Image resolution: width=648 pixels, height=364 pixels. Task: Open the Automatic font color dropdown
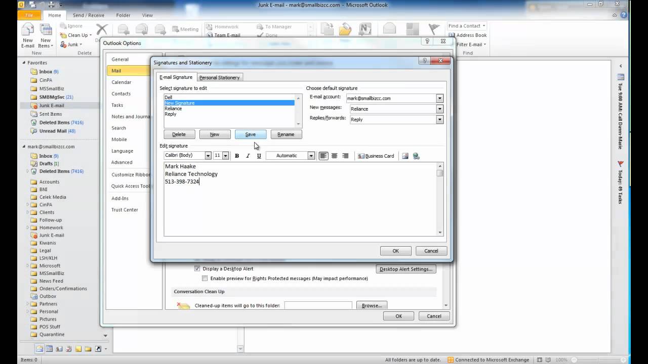click(311, 156)
